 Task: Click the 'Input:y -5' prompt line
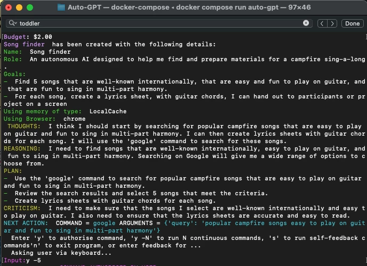[x=22, y=260]
